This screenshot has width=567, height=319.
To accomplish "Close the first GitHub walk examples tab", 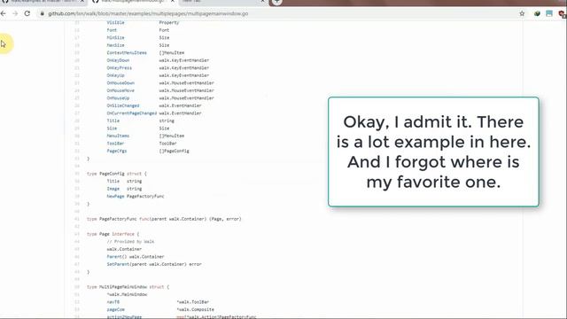I will (82, 2).
